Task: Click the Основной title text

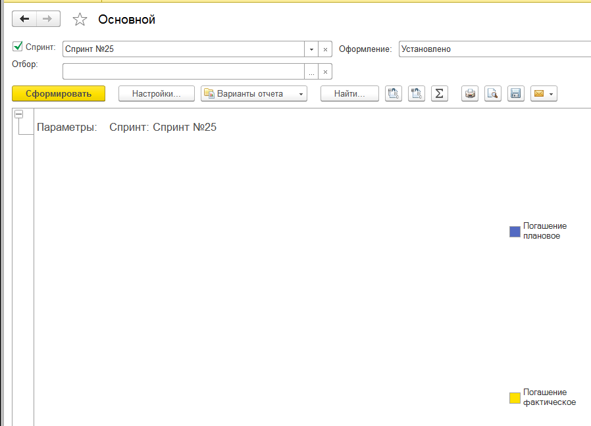Action: (x=126, y=20)
